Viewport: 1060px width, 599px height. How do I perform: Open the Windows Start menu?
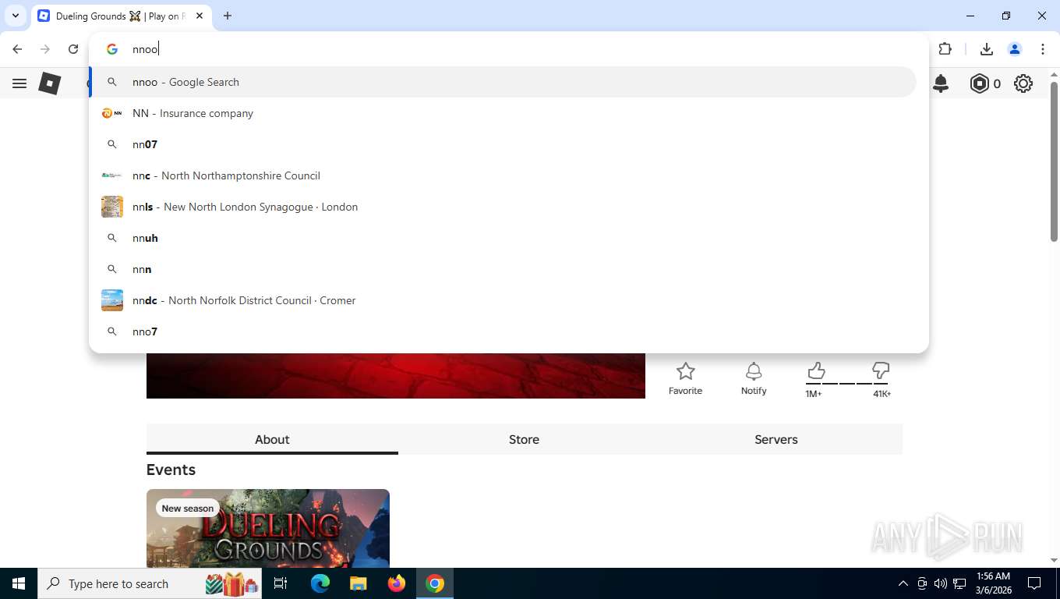(x=19, y=583)
